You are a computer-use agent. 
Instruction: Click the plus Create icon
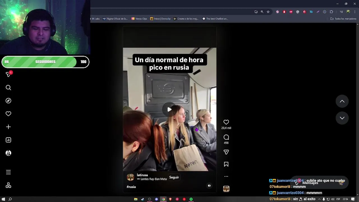tap(8, 127)
